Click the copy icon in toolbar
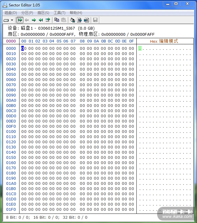Image resolution: width=197 pixels, height=223 pixels. click(x=57, y=20)
